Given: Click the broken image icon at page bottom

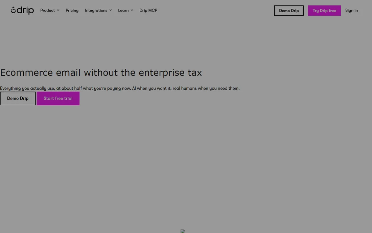Looking at the screenshot, I should (x=183, y=231).
